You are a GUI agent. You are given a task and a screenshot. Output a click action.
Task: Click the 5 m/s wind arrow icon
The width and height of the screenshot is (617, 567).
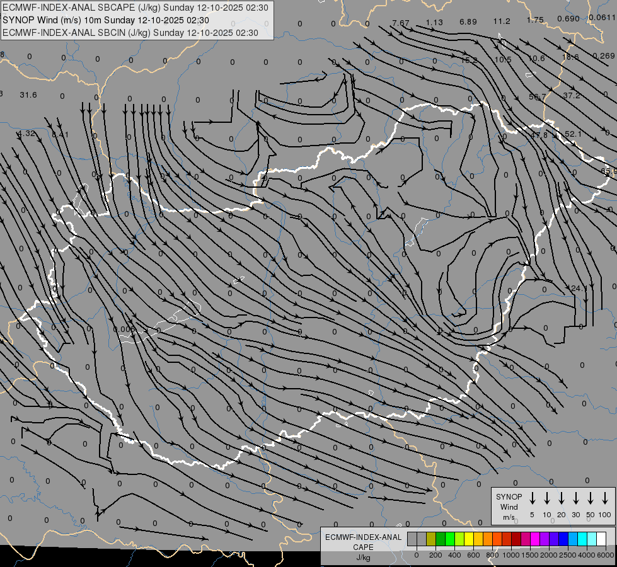click(532, 498)
